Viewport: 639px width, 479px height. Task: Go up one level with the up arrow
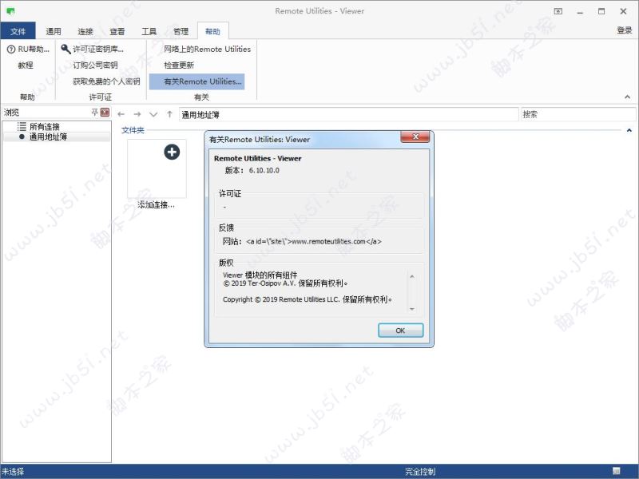coord(169,114)
